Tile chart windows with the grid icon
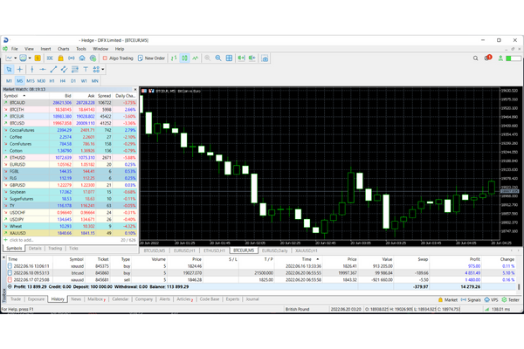Image resolution: width=524 pixels, height=349 pixels. click(229, 58)
